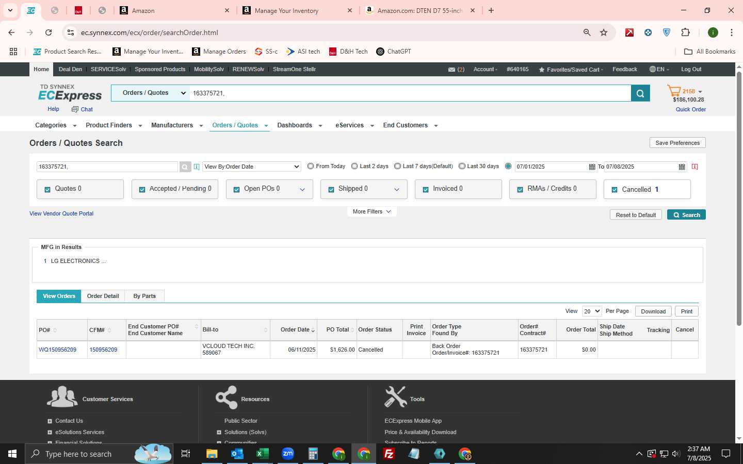This screenshot has height=464, width=743.
Task: Select Last 7 days(Default) radio button
Action: tap(397, 166)
